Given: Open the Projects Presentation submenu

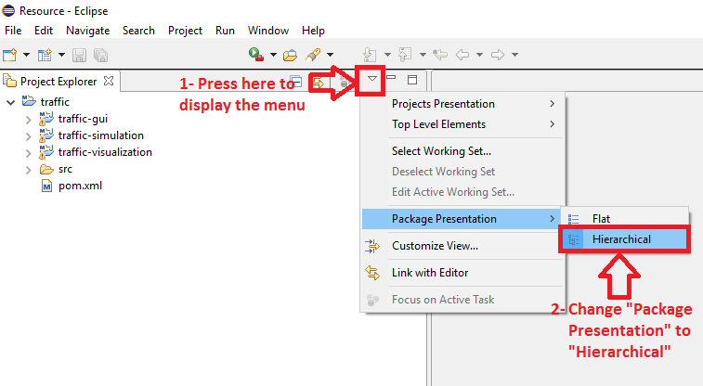Looking at the screenshot, I should click(462, 103).
